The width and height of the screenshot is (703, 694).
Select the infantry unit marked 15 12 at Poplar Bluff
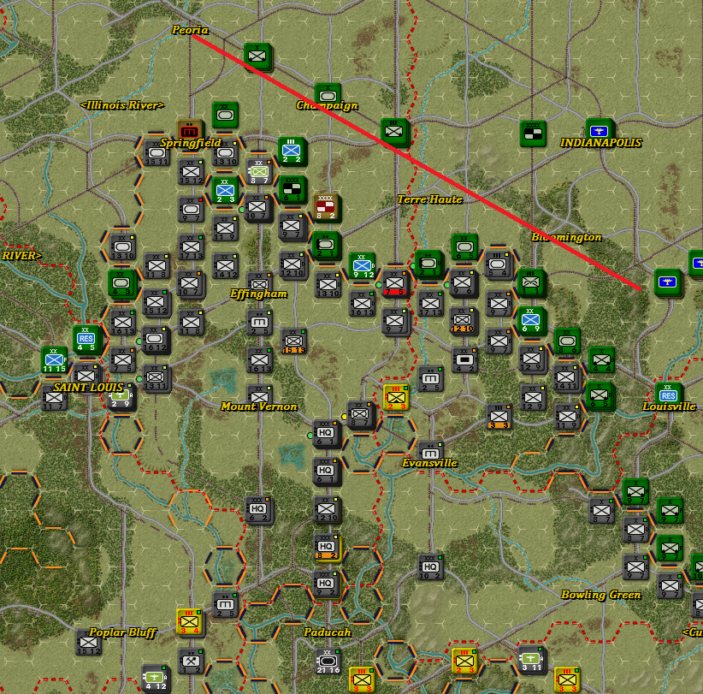(88, 643)
